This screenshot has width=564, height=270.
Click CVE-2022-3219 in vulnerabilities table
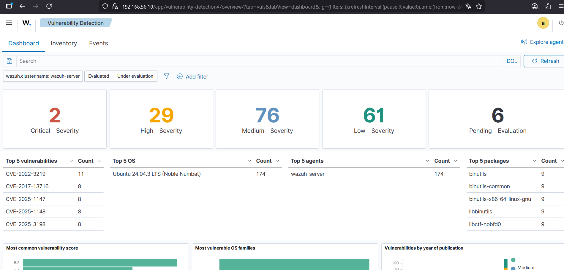click(26, 174)
